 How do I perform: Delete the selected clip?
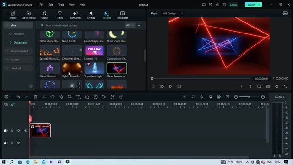point(35,97)
